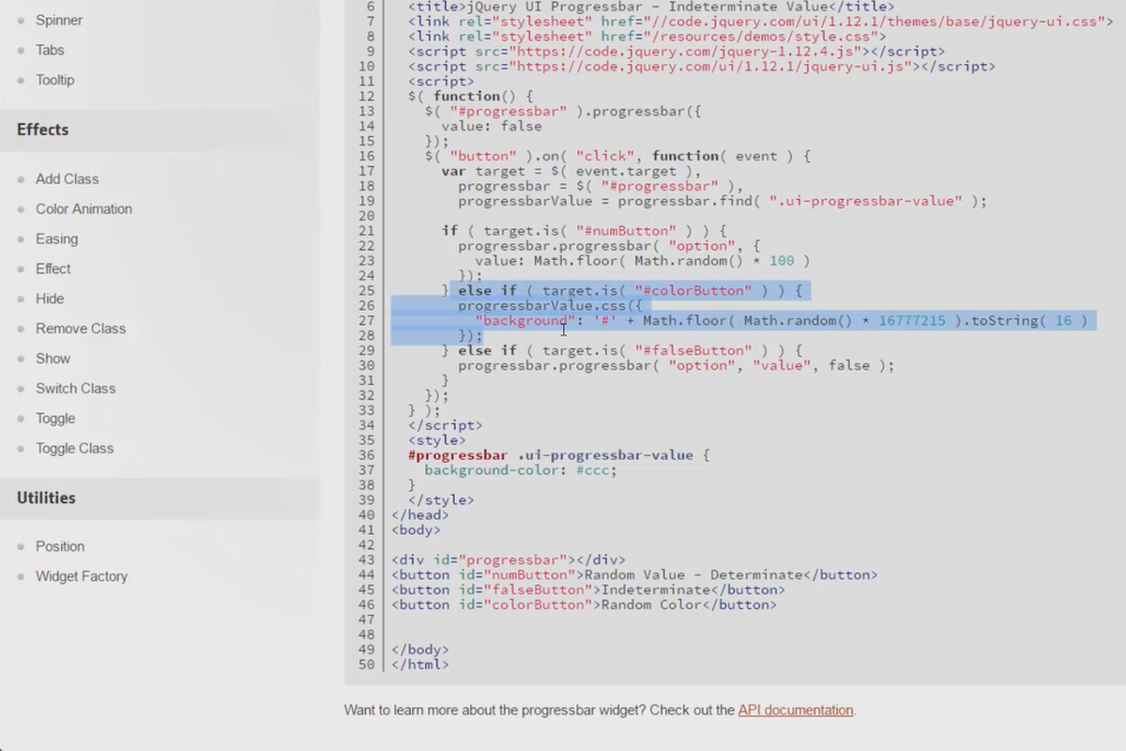This screenshot has height=751, width=1126.
Task: Go to the Remove Class page
Action: click(x=81, y=329)
